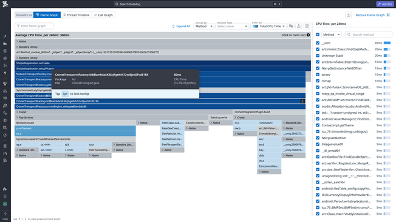Click the Ask Bits button
This screenshot has height=222, width=396.
(385, 4)
